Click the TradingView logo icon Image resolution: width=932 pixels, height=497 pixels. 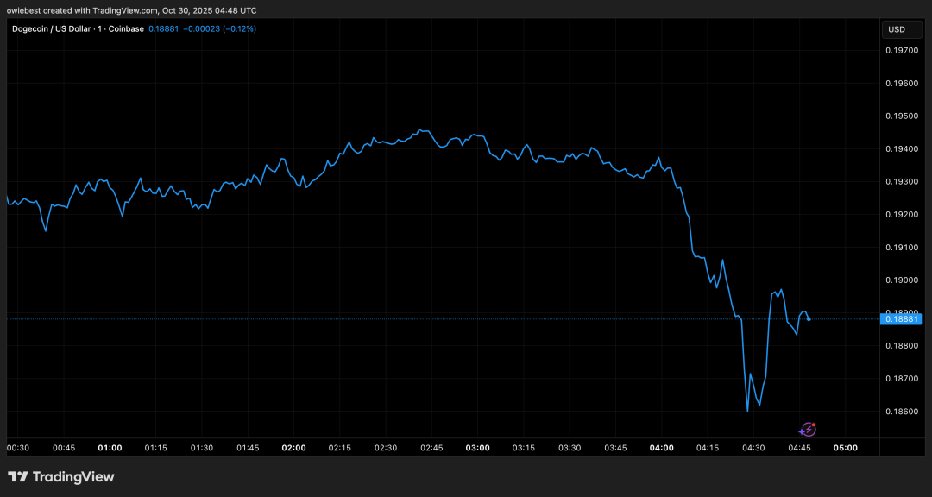(x=17, y=477)
